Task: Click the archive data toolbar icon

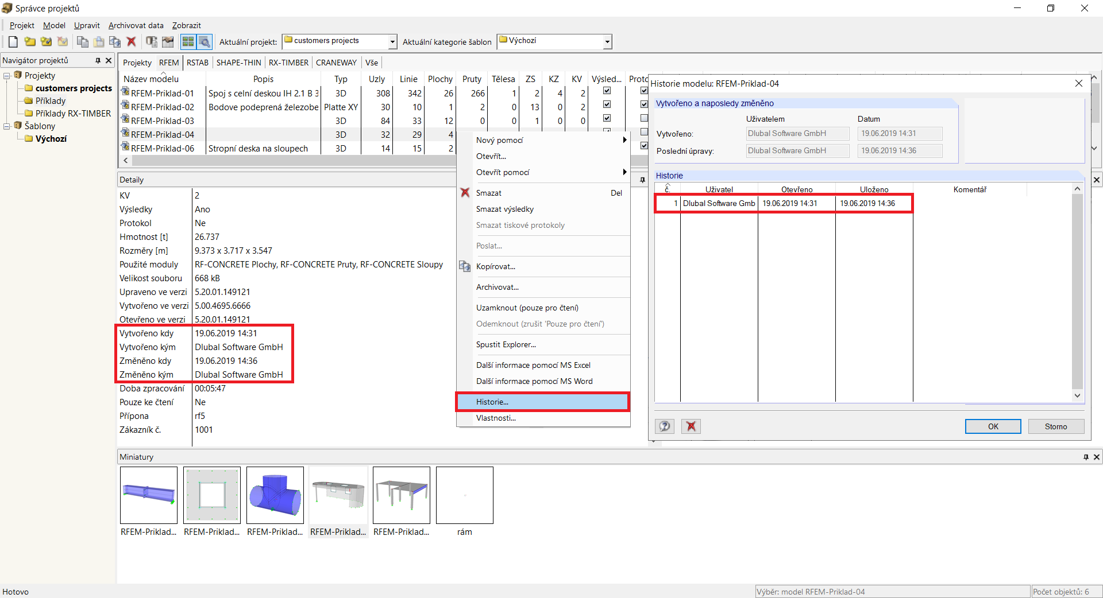Action: coord(152,41)
